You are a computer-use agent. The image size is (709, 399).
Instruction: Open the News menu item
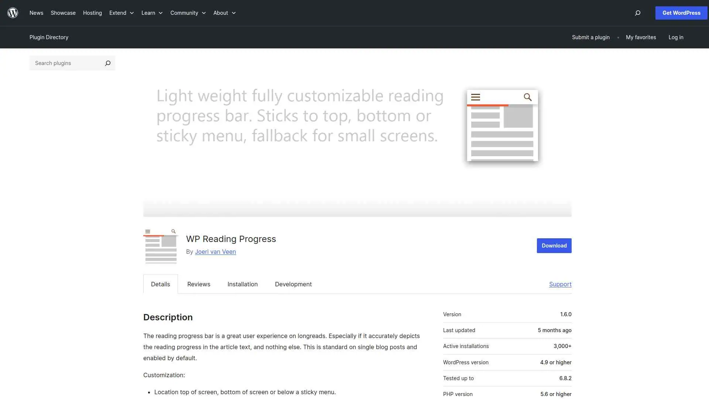coord(36,13)
